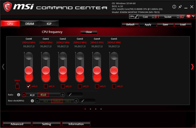Open Ratio info icon
The height and width of the screenshot is (128, 196).
click(19, 95)
